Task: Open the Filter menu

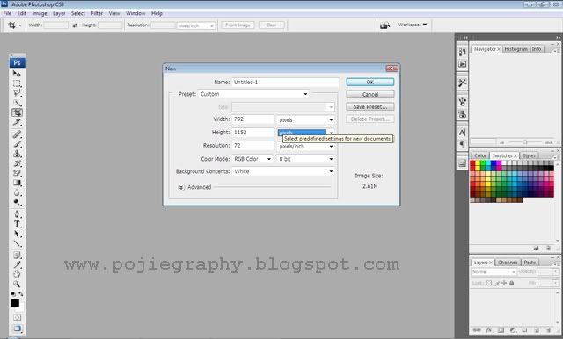Action: (x=97, y=13)
